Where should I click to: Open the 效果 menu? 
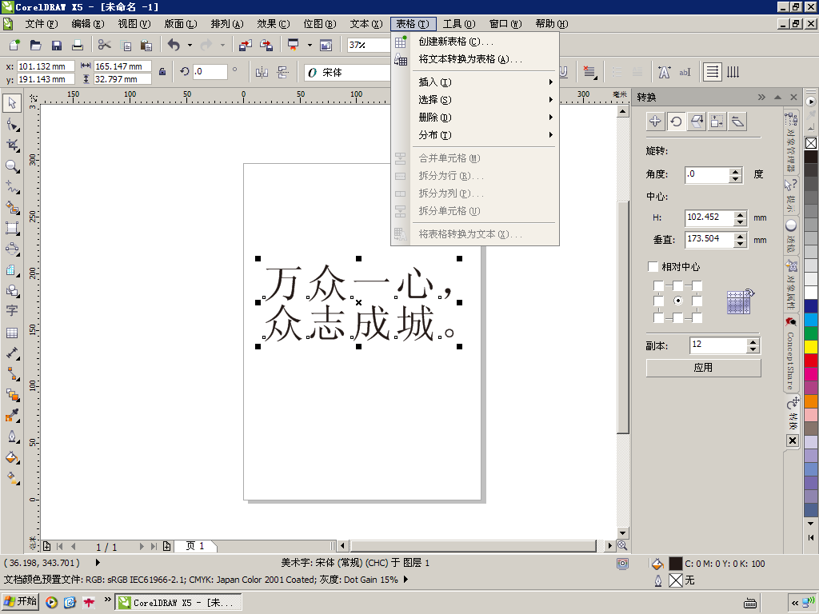tap(274, 24)
